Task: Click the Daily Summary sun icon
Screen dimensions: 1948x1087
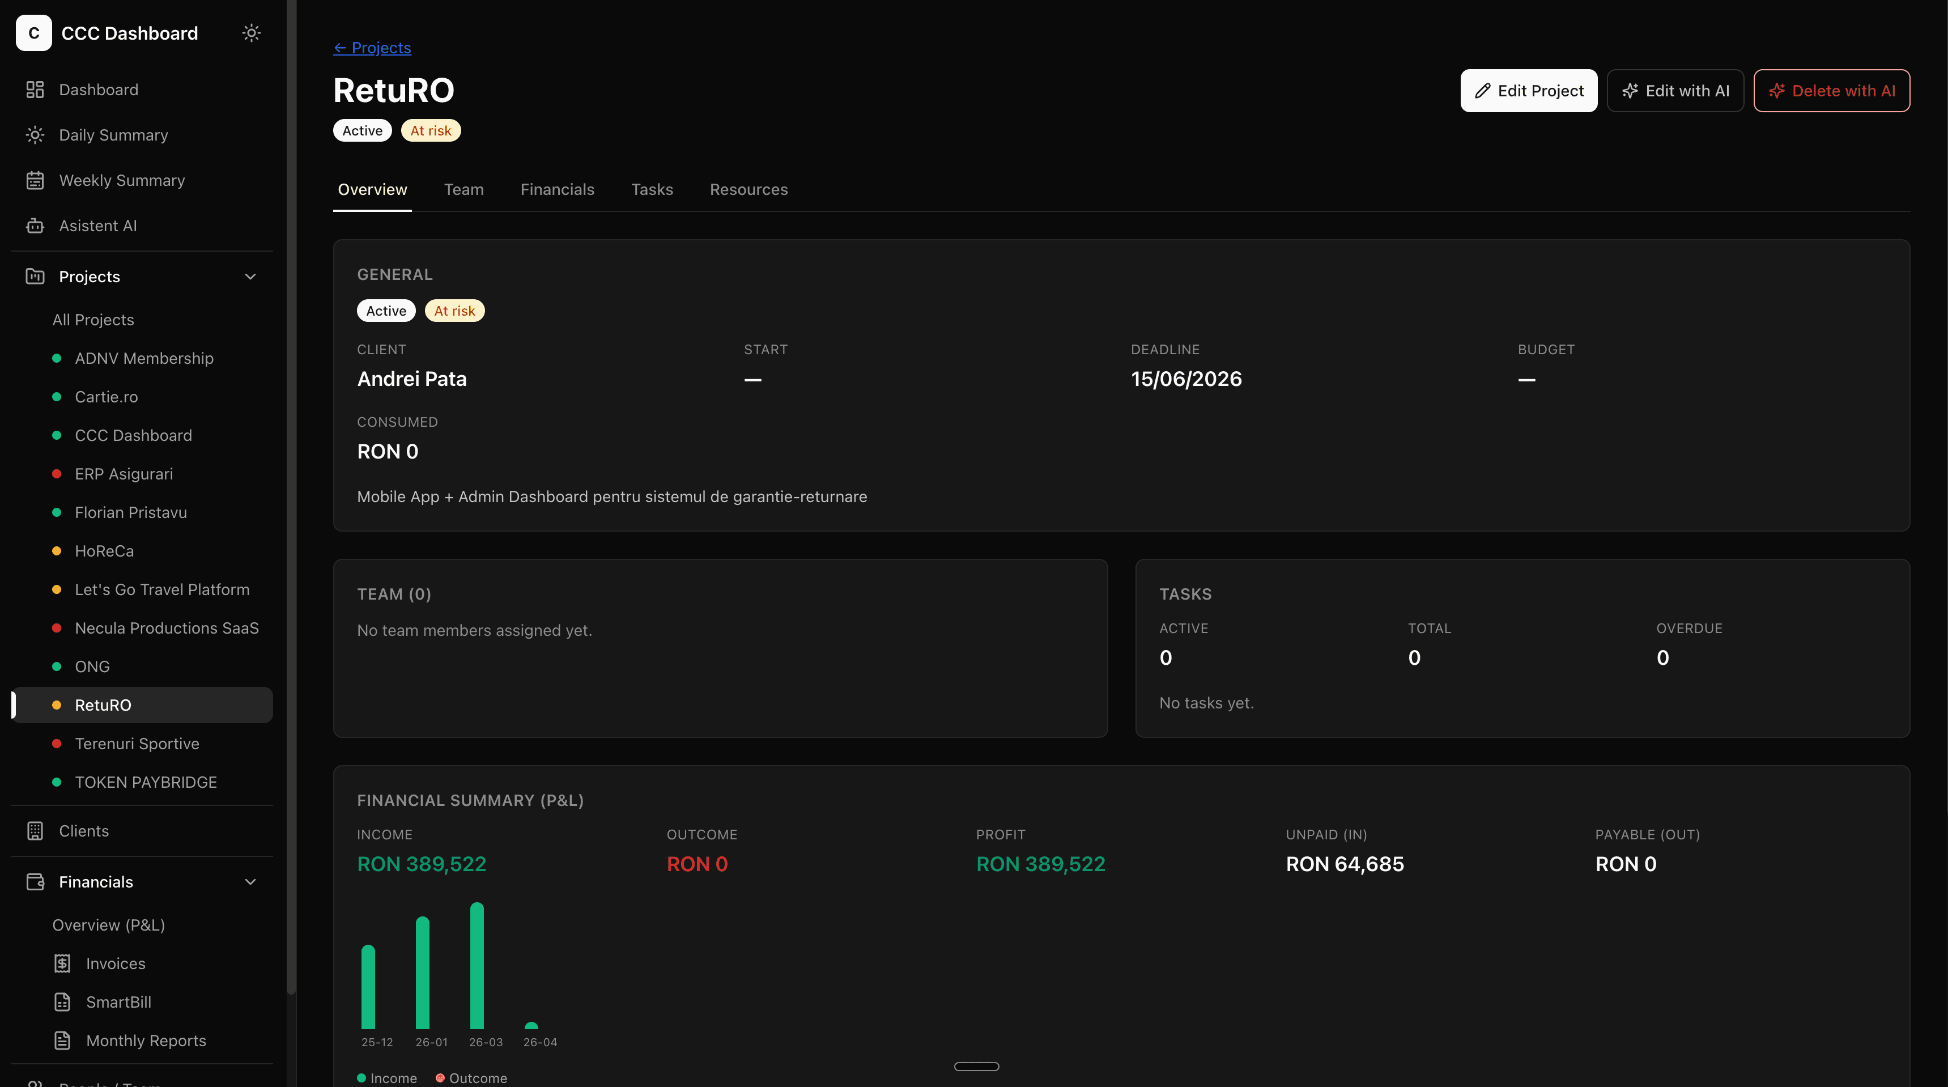Action: point(35,135)
